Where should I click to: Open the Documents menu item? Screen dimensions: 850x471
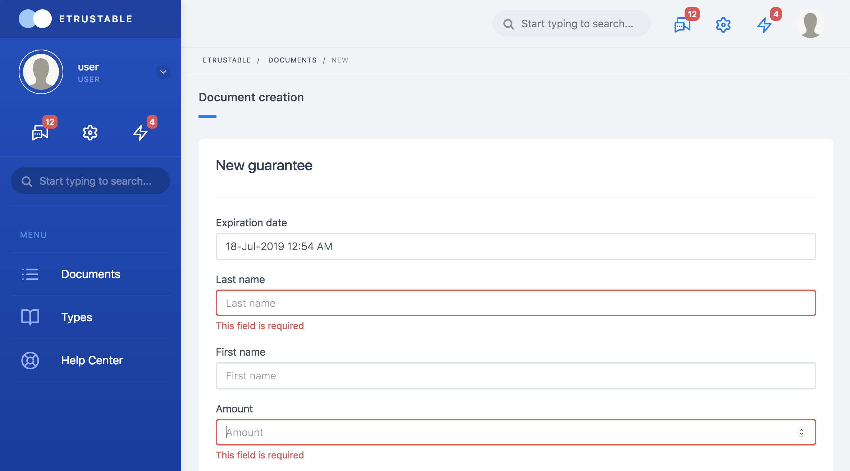(x=90, y=274)
